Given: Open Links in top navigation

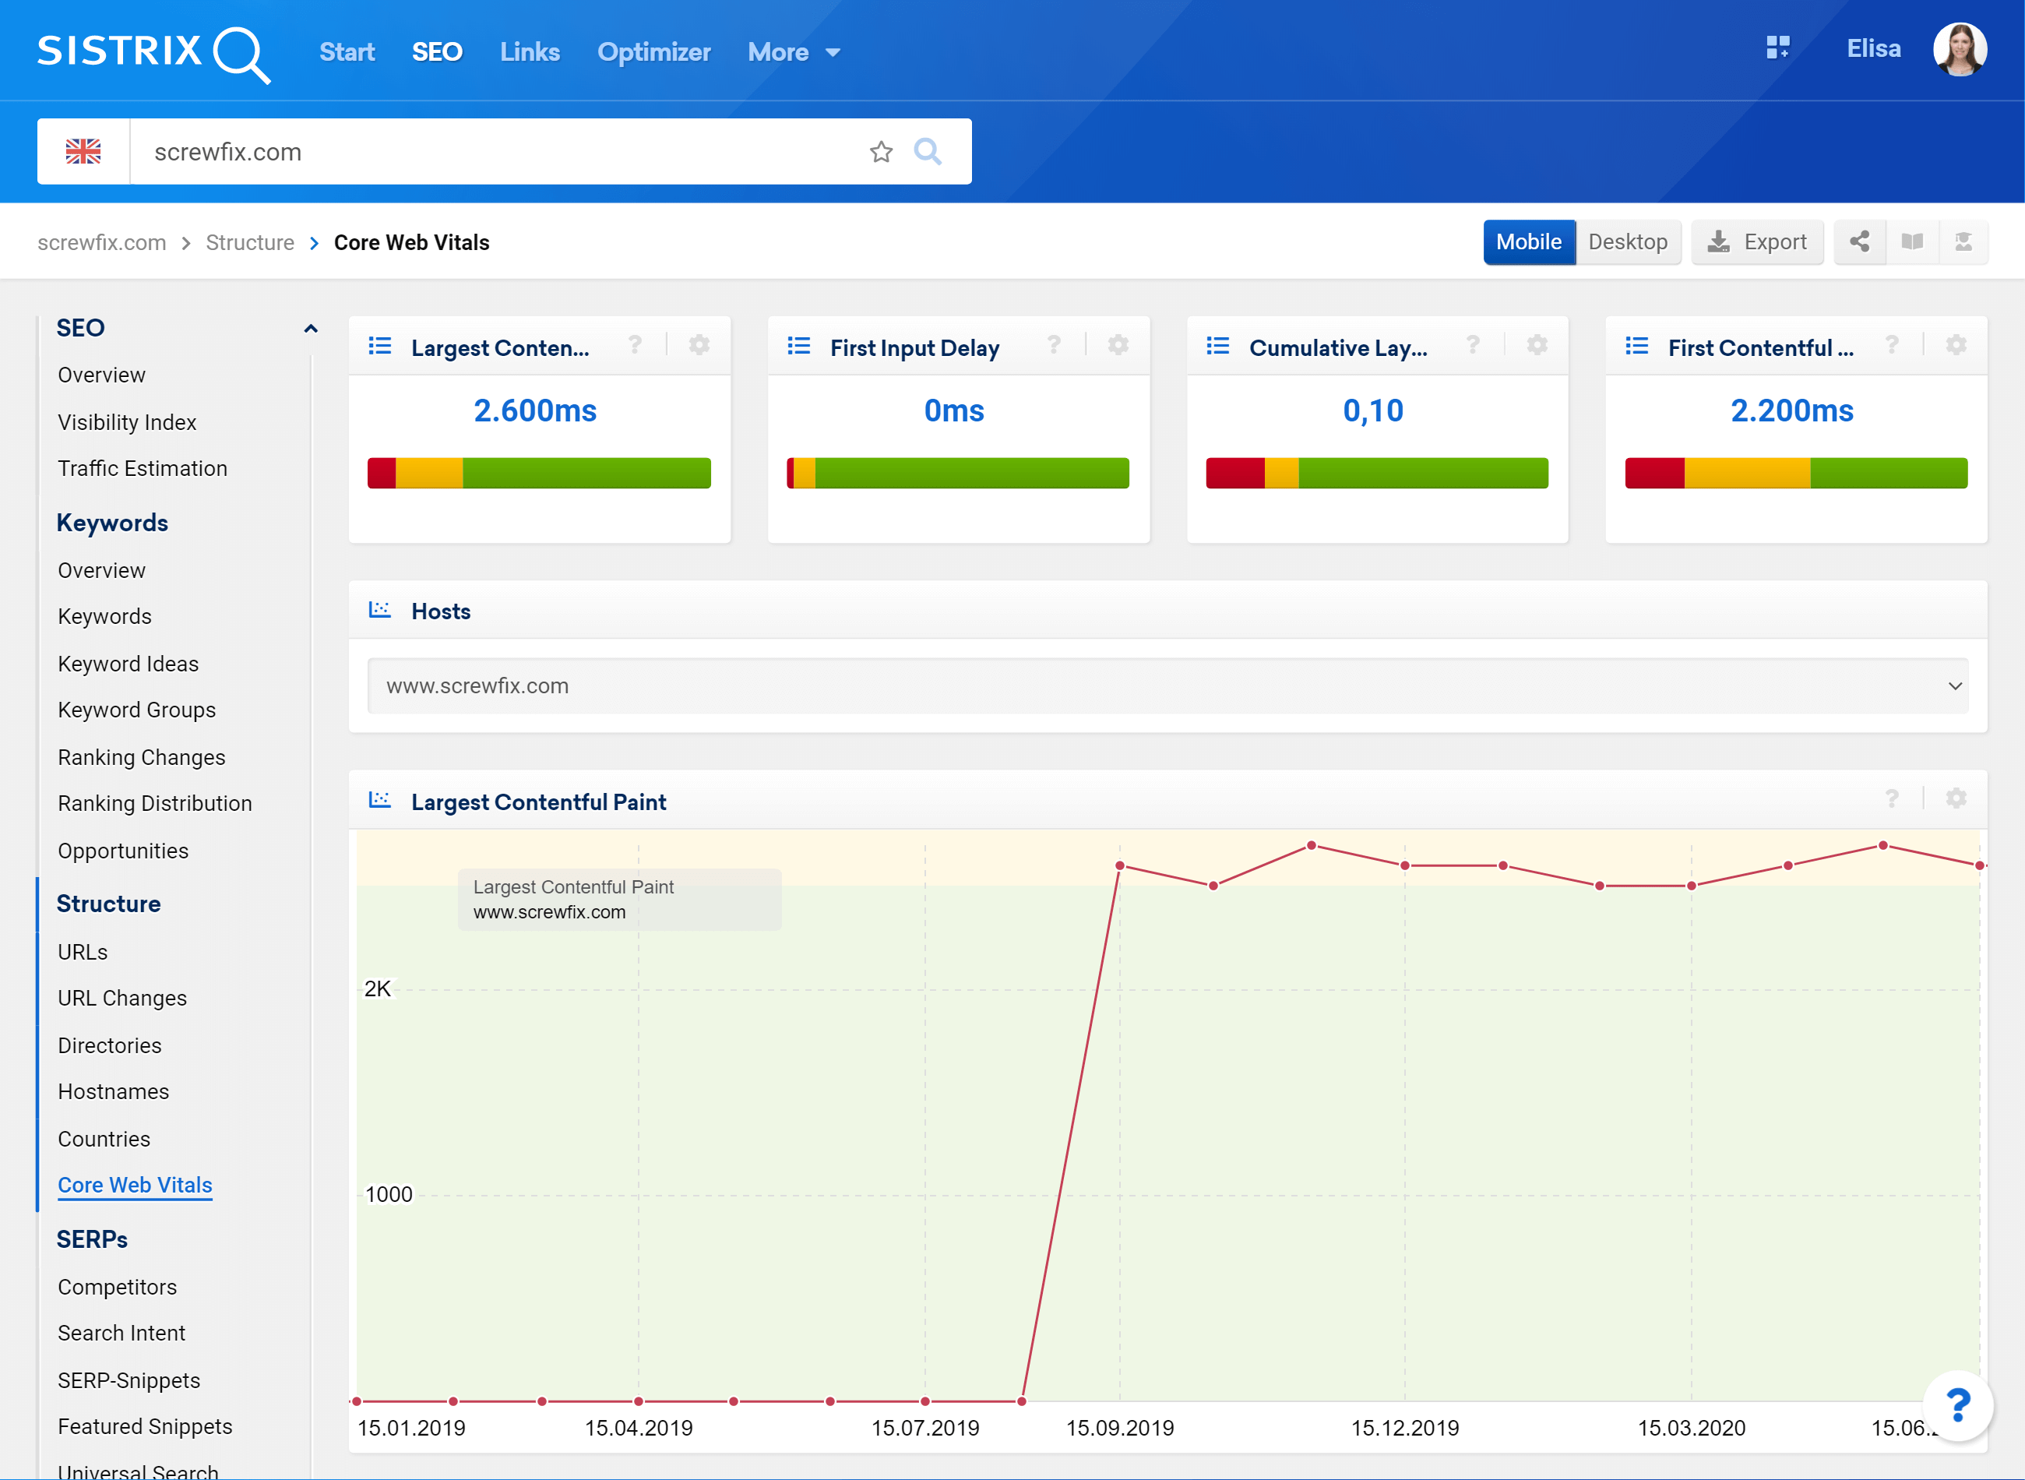Looking at the screenshot, I should 530,52.
